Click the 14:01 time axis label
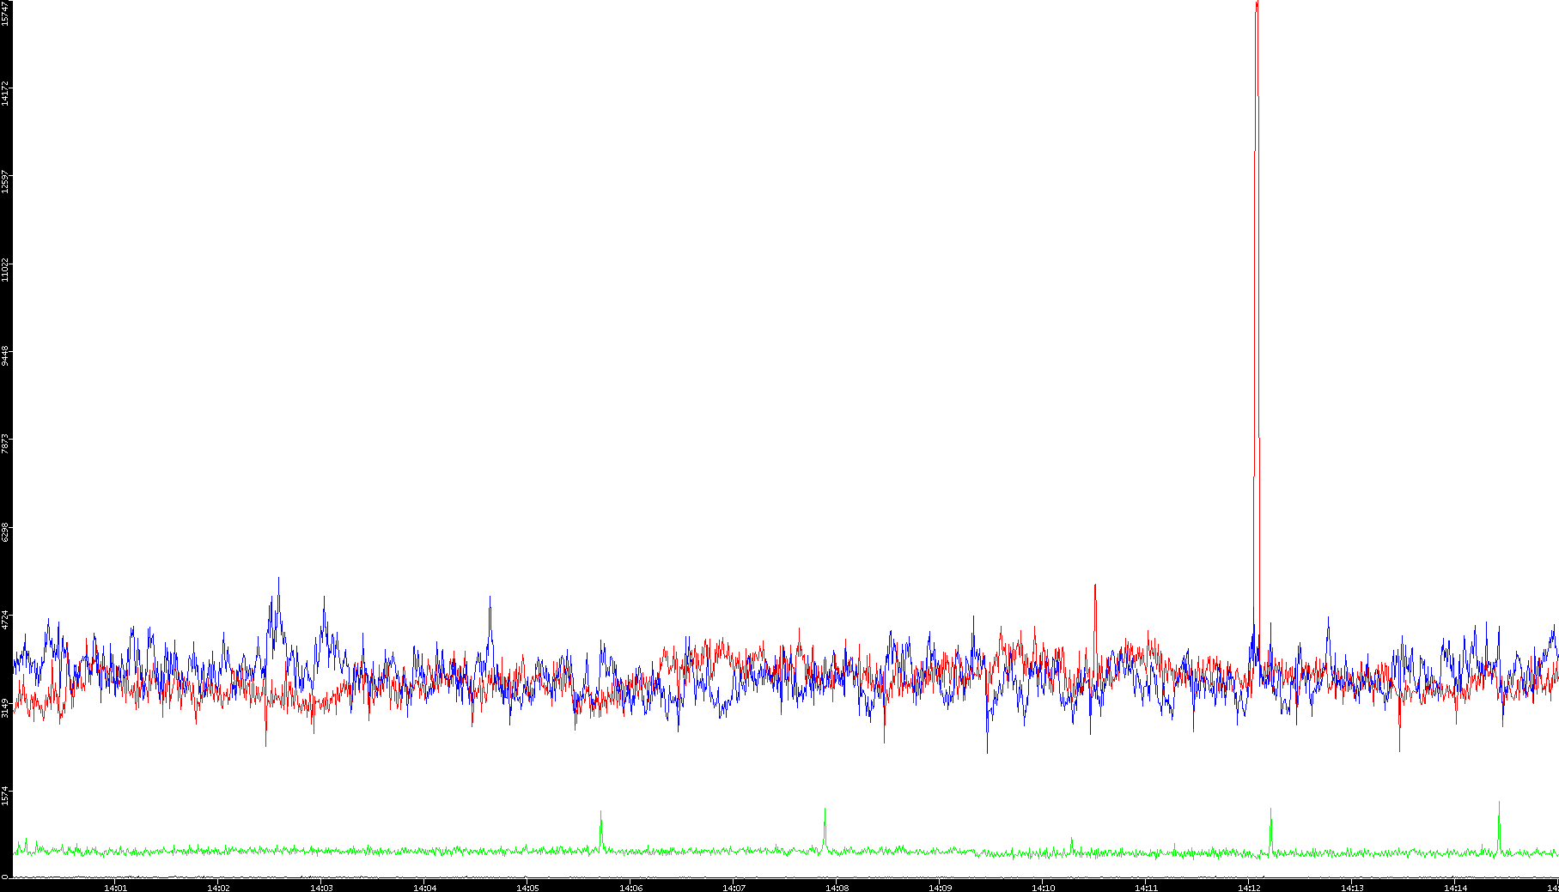This screenshot has width=1559, height=892. pyautogui.click(x=115, y=888)
